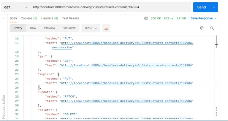The height and width of the screenshot is (121, 228).
Task: Click the response pane vertical scrollbar thumb
Action: [x=216, y=42]
